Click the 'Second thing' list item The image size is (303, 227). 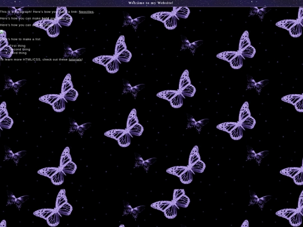(x=20, y=49)
